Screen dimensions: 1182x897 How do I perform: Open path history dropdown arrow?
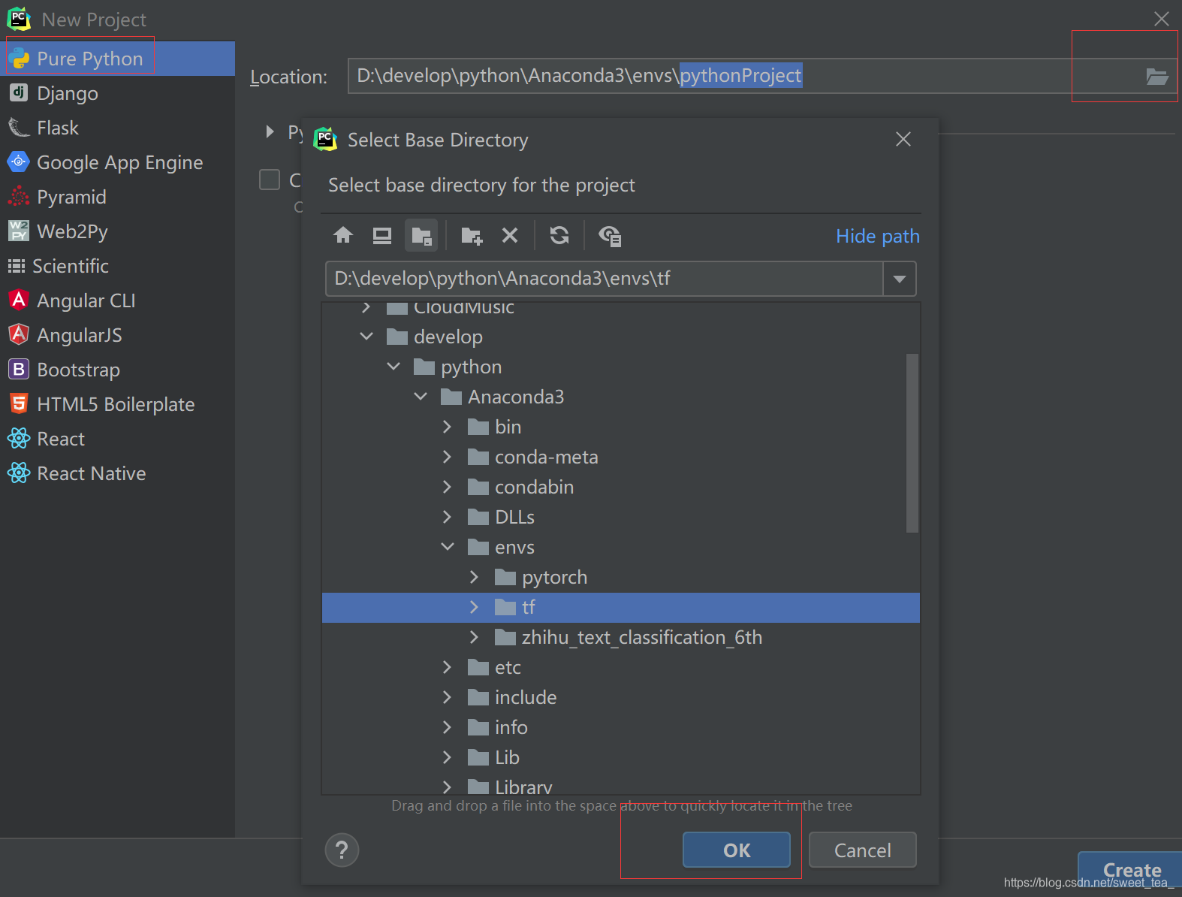900,279
